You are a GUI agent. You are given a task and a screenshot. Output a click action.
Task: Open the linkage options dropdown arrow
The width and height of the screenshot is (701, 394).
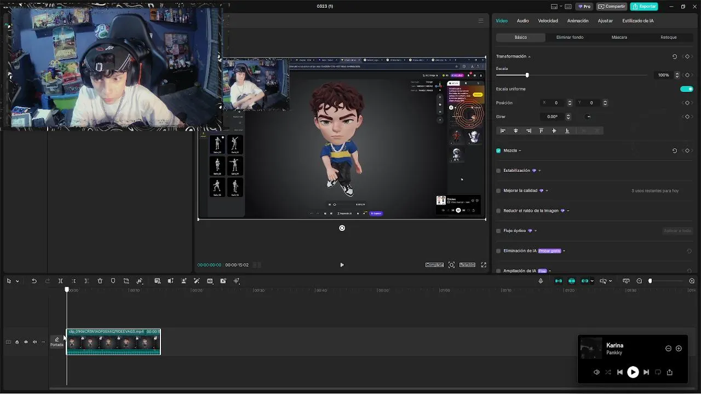coord(592,281)
